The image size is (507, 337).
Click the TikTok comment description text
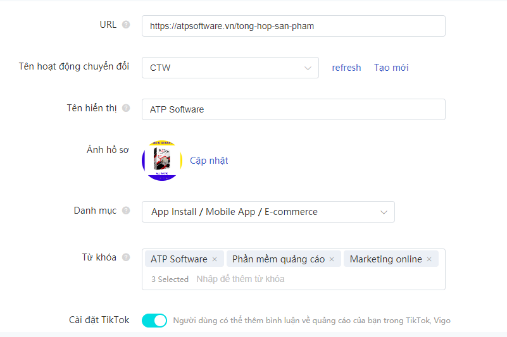[x=311, y=321]
